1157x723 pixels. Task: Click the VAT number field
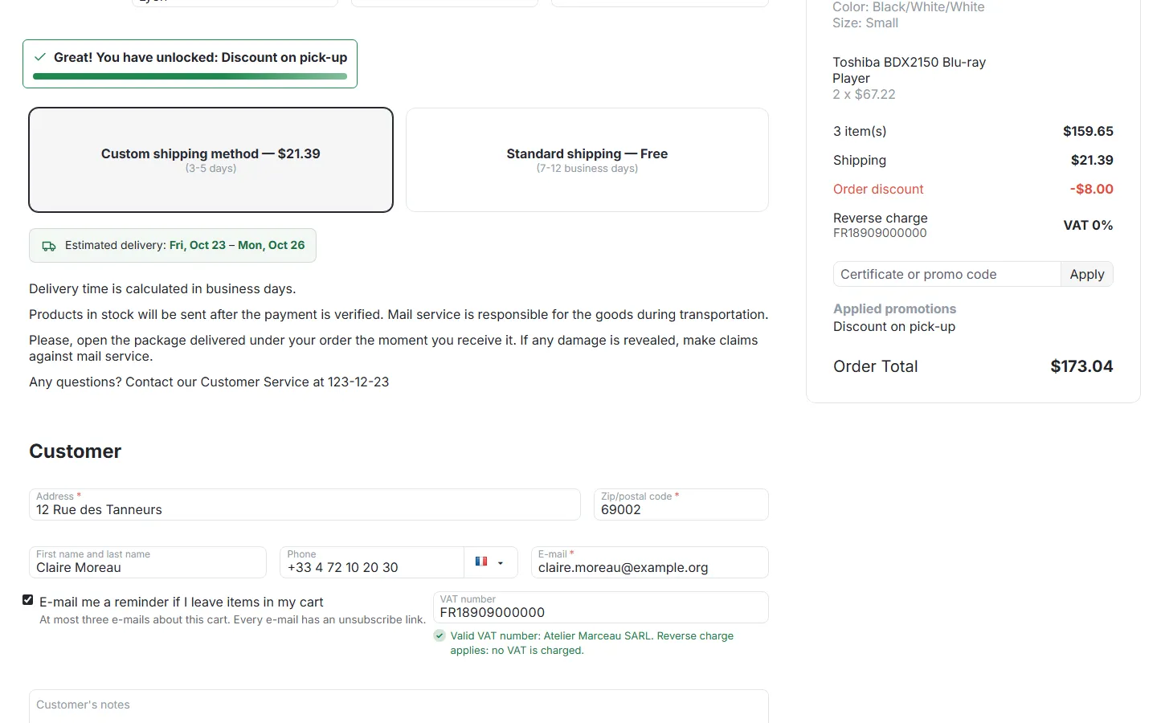tap(601, 607)
